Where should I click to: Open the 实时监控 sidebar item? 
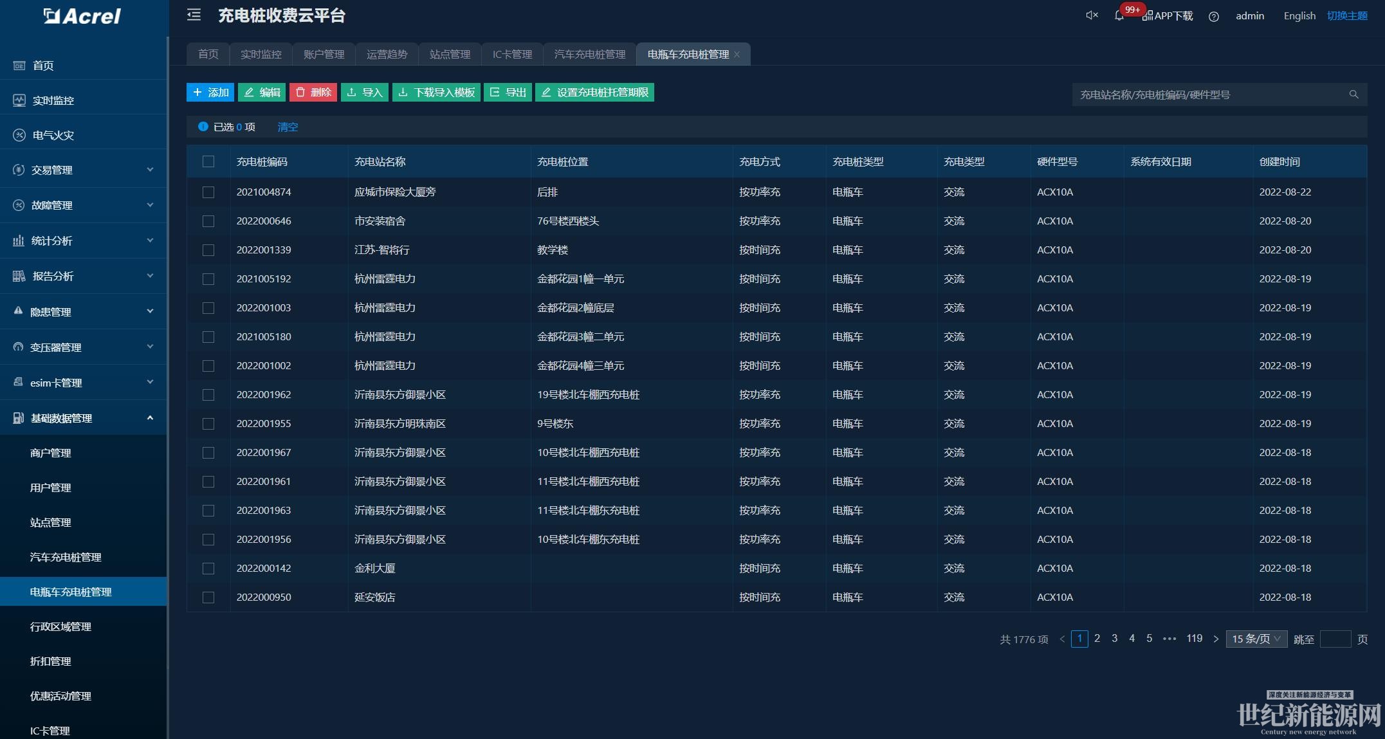click(53, 100)
